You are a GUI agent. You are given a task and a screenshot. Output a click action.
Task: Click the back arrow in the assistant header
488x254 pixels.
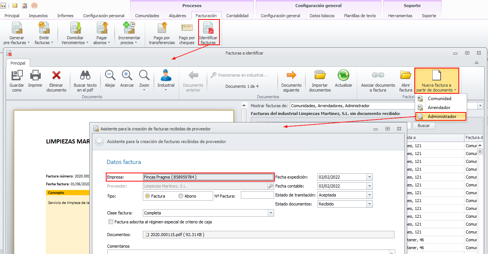click(x=99, y=142)
